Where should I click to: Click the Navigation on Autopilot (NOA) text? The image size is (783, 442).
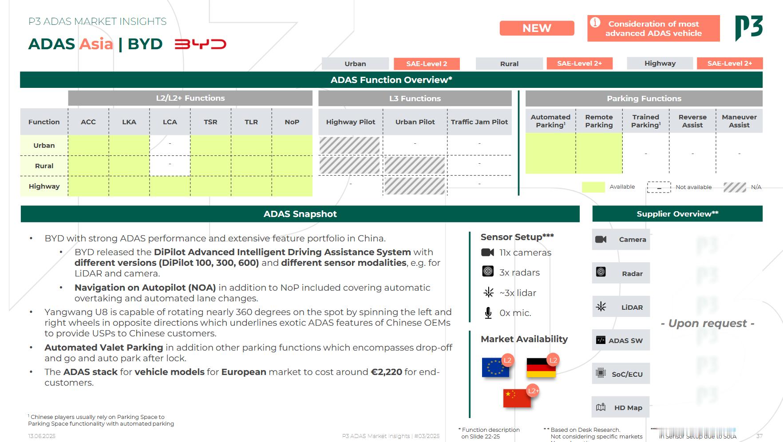145,288
